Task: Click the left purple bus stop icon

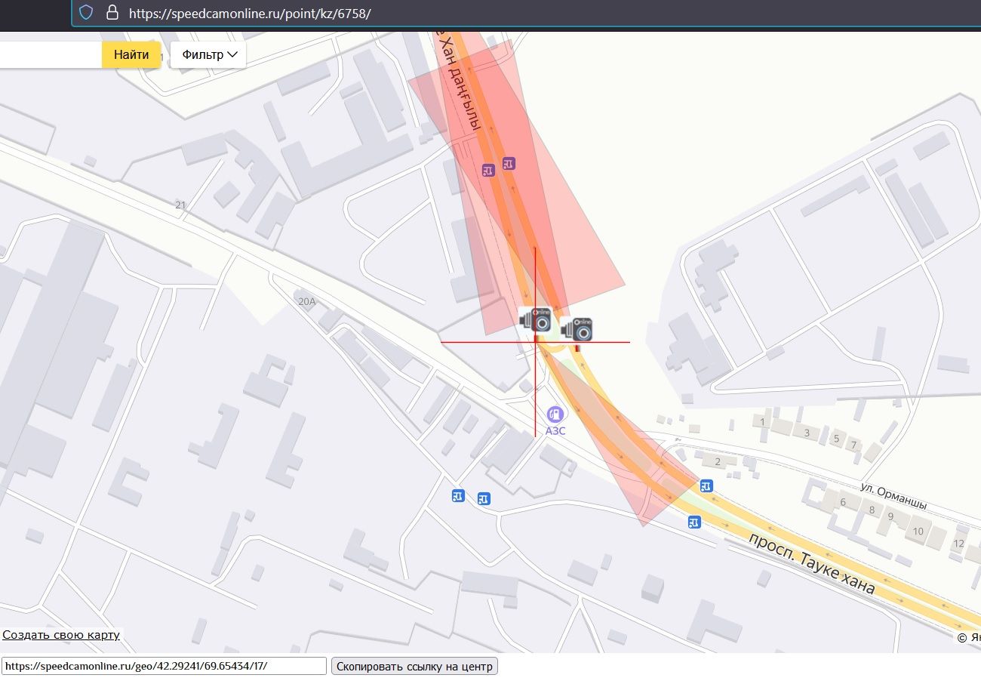Action: pyautogui.click(x=489, y=171)
